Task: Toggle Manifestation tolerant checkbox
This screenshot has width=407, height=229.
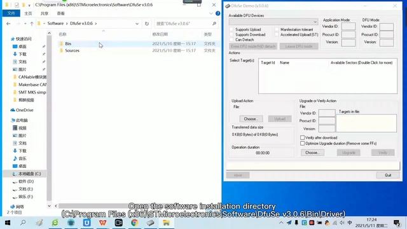Action: point(277,30)
